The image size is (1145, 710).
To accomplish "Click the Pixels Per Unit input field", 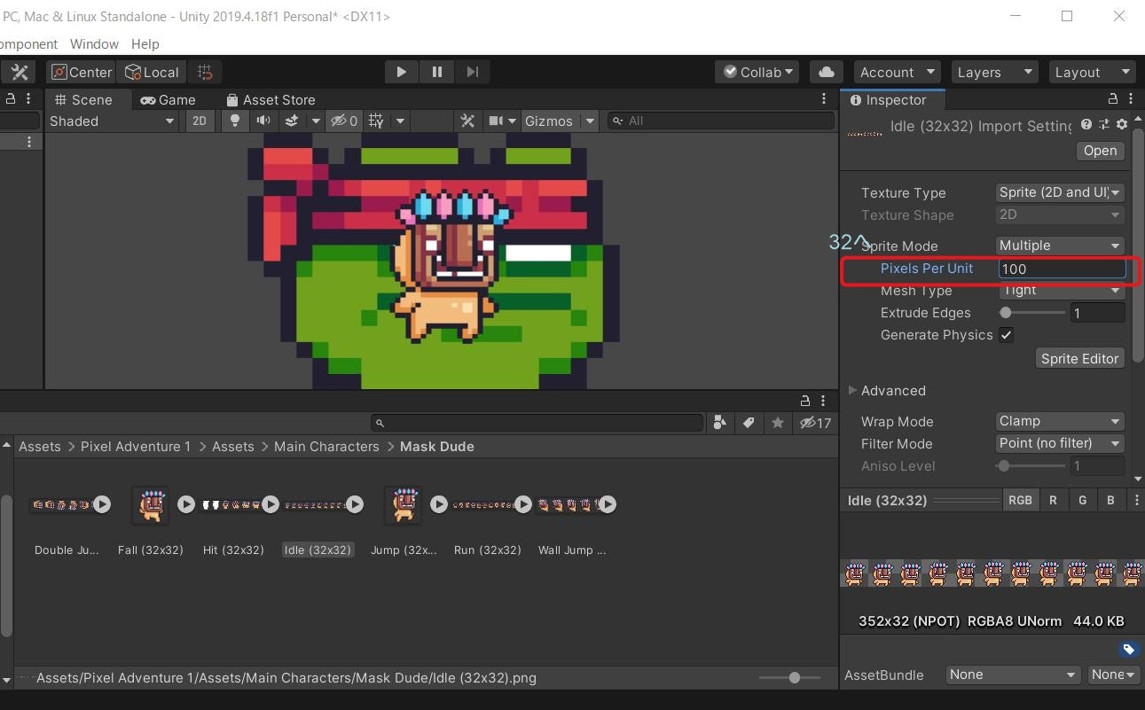I will pyautogui.click(x=1062, y=269).
